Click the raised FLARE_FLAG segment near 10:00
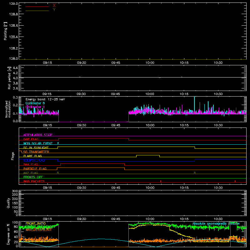 click(148, 155)
